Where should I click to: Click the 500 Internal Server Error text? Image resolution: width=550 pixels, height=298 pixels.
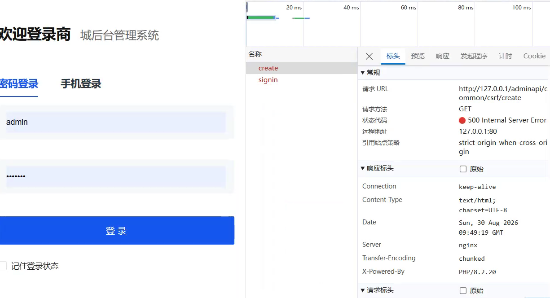[x=507, y=120]
